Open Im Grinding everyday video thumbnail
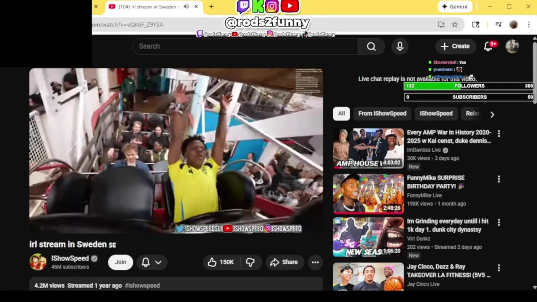 pos(368,237)
